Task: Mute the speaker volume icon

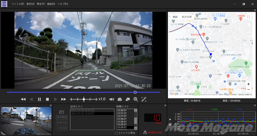Action: pos(112,99)
